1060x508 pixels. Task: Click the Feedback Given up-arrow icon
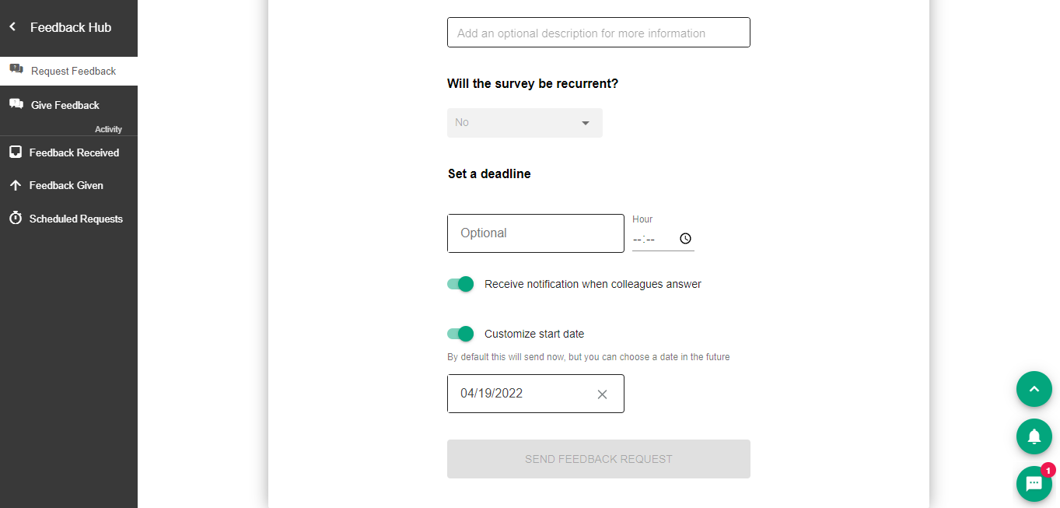(x=15, y=185)
